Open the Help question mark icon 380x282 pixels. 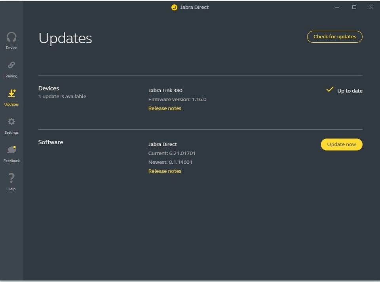pyautogui.click(x=11, y=178)
